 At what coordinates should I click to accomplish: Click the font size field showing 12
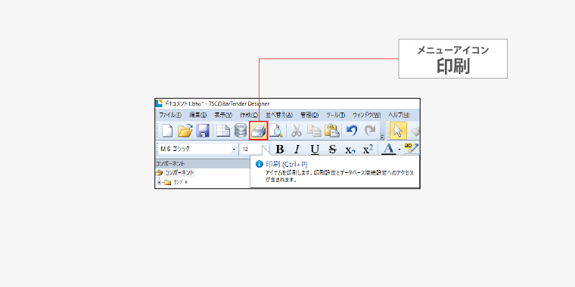click(250, 150)
